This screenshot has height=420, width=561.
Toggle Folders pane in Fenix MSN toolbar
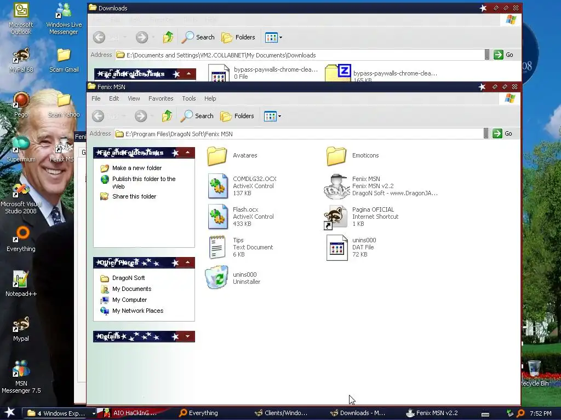(237, 116)
